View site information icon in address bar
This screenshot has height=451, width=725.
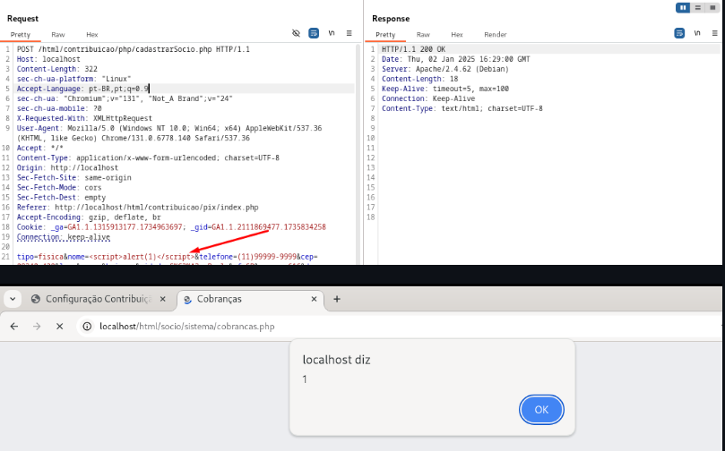(x=87, y=327)
